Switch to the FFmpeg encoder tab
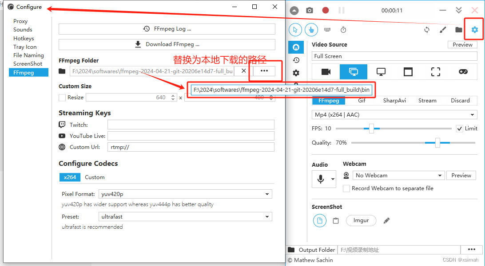The width and height of the screenshot is (485, 266). click(329, 101)
